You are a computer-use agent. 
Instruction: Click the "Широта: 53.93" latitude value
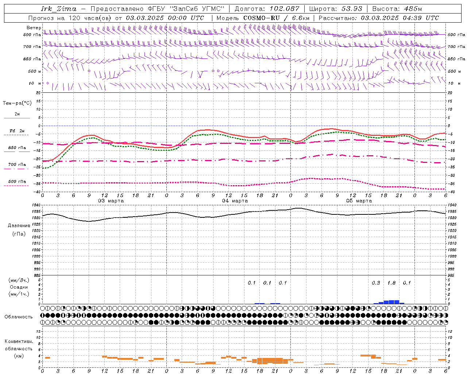point(336,9)
